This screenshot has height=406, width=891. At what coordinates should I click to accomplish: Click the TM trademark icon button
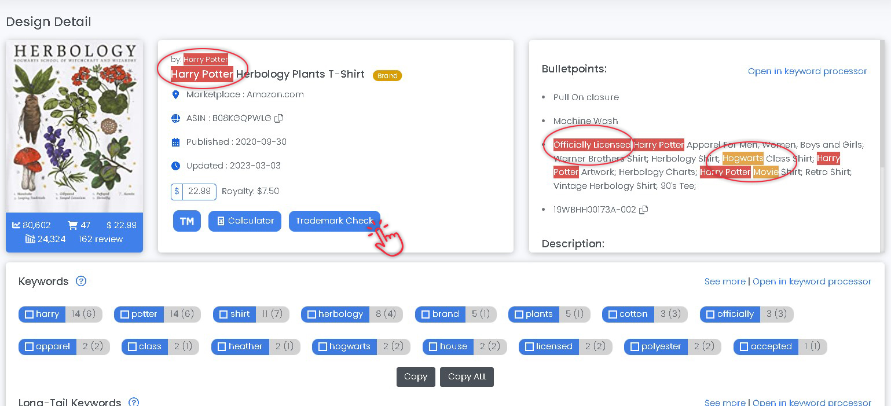click(186, 221)
